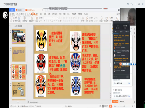Start slideshow from beginning icon
Image resolution: width=145 pixels, height=108 pixels.
point(25,18)
